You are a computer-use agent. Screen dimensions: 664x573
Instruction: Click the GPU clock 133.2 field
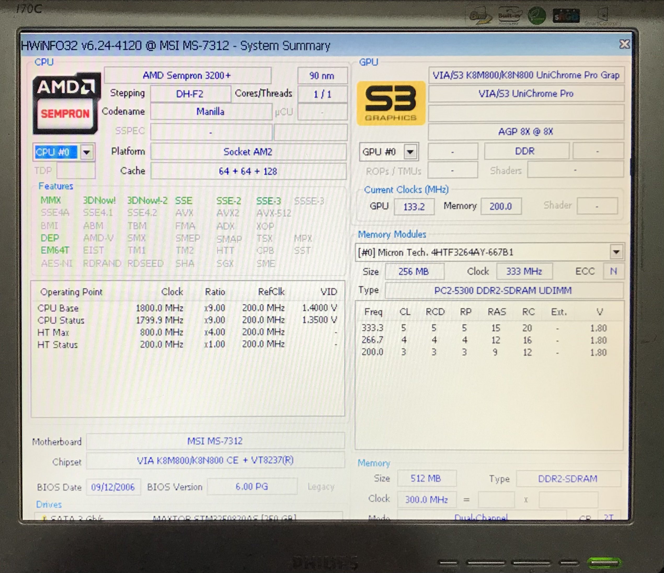pyautogui.click(x=414, y=207)
